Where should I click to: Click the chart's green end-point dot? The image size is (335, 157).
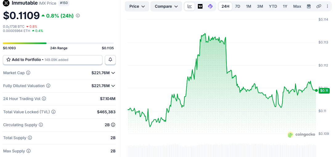pyautogui.click(x=317, y=91)
